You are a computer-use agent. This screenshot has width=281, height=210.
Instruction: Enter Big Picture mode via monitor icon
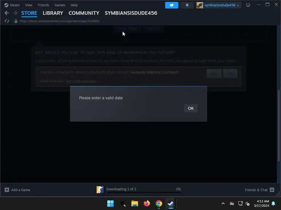[x=248, y=5]
